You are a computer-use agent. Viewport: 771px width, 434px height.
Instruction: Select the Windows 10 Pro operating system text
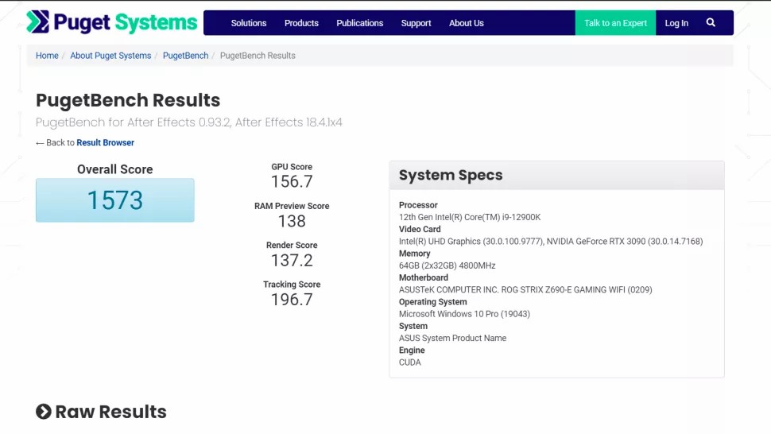464,314
